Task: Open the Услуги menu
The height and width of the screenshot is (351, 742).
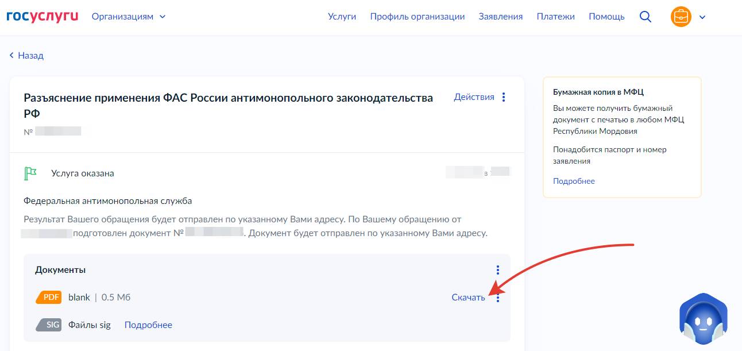Action: (x=342, y=17)
